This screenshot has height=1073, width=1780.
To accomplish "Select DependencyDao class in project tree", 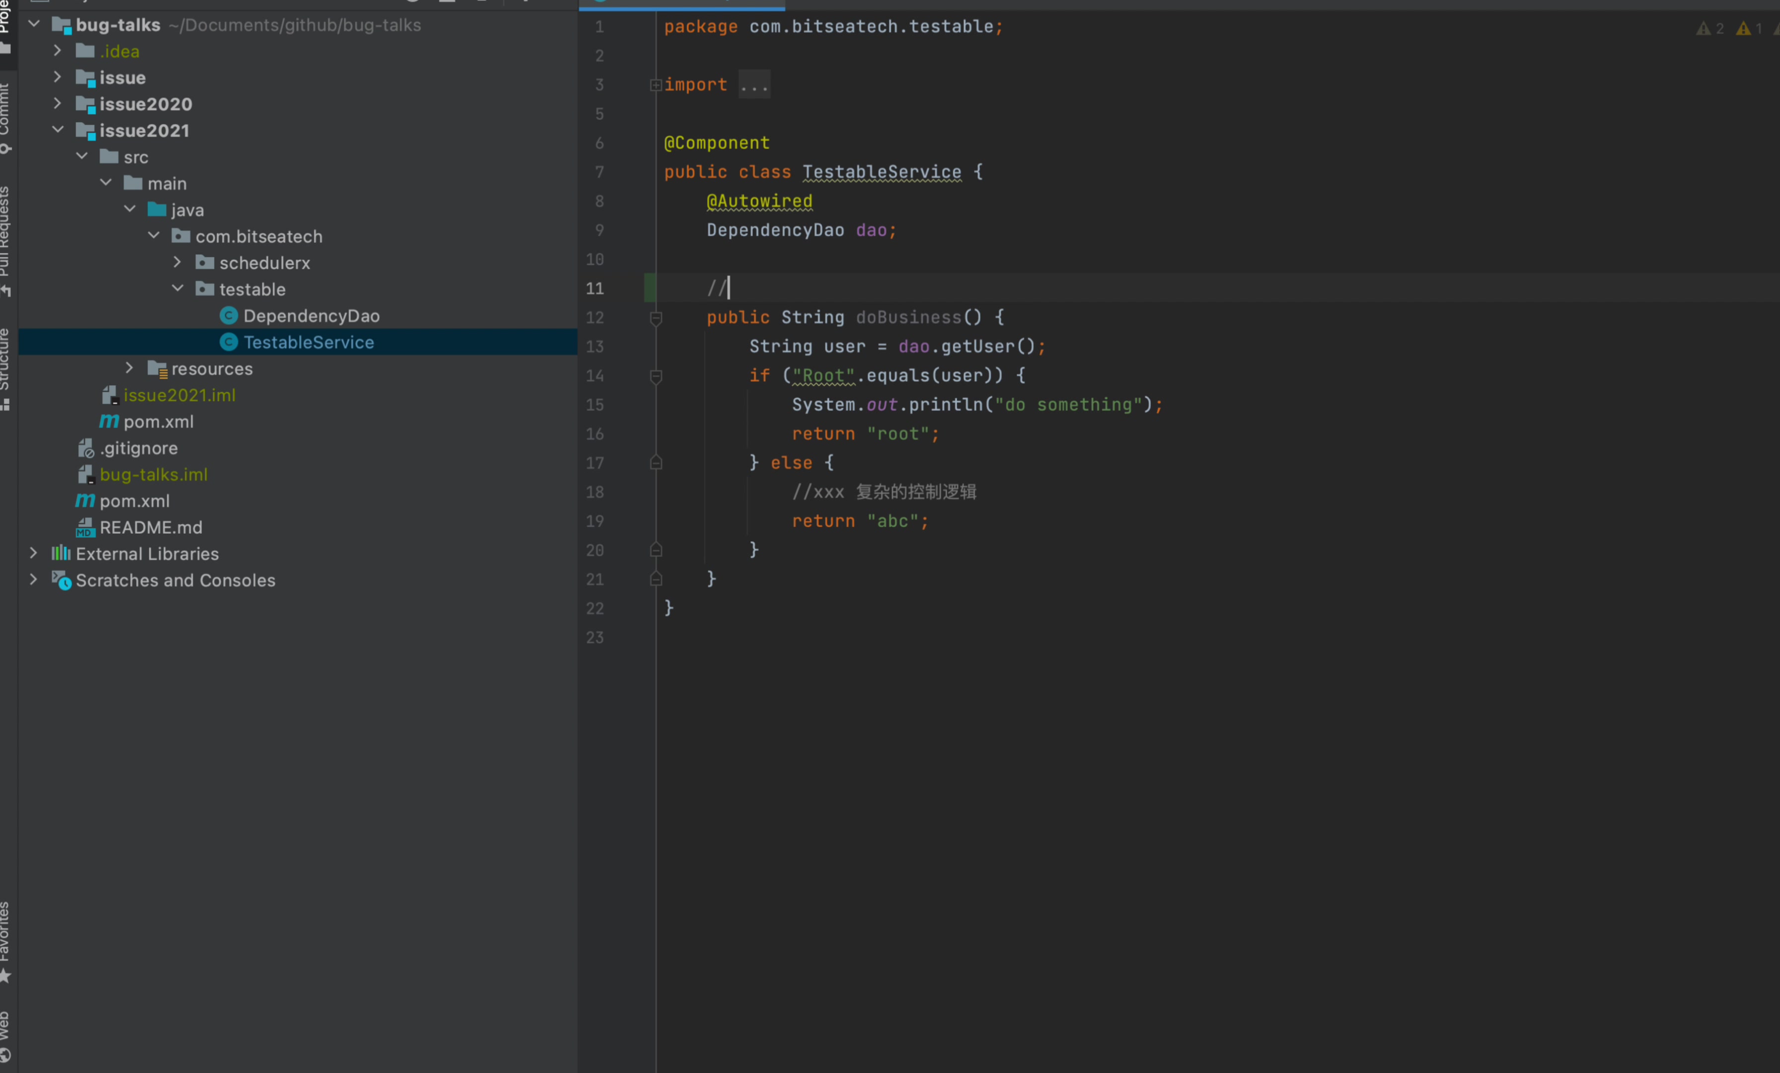I will pos(310,316).
